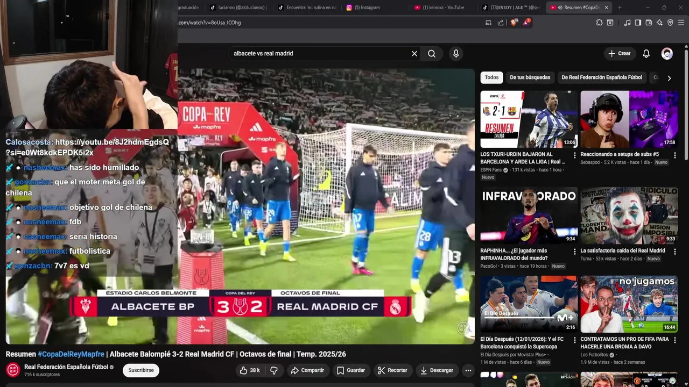Viewport: 689px width, 387px height.
Task: Like the video with thumbs up
Action: [250, 370]
